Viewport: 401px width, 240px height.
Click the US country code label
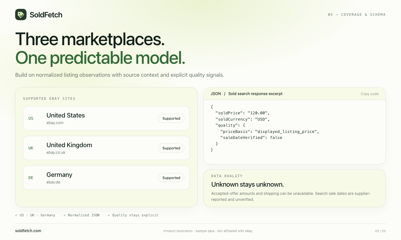31,118
